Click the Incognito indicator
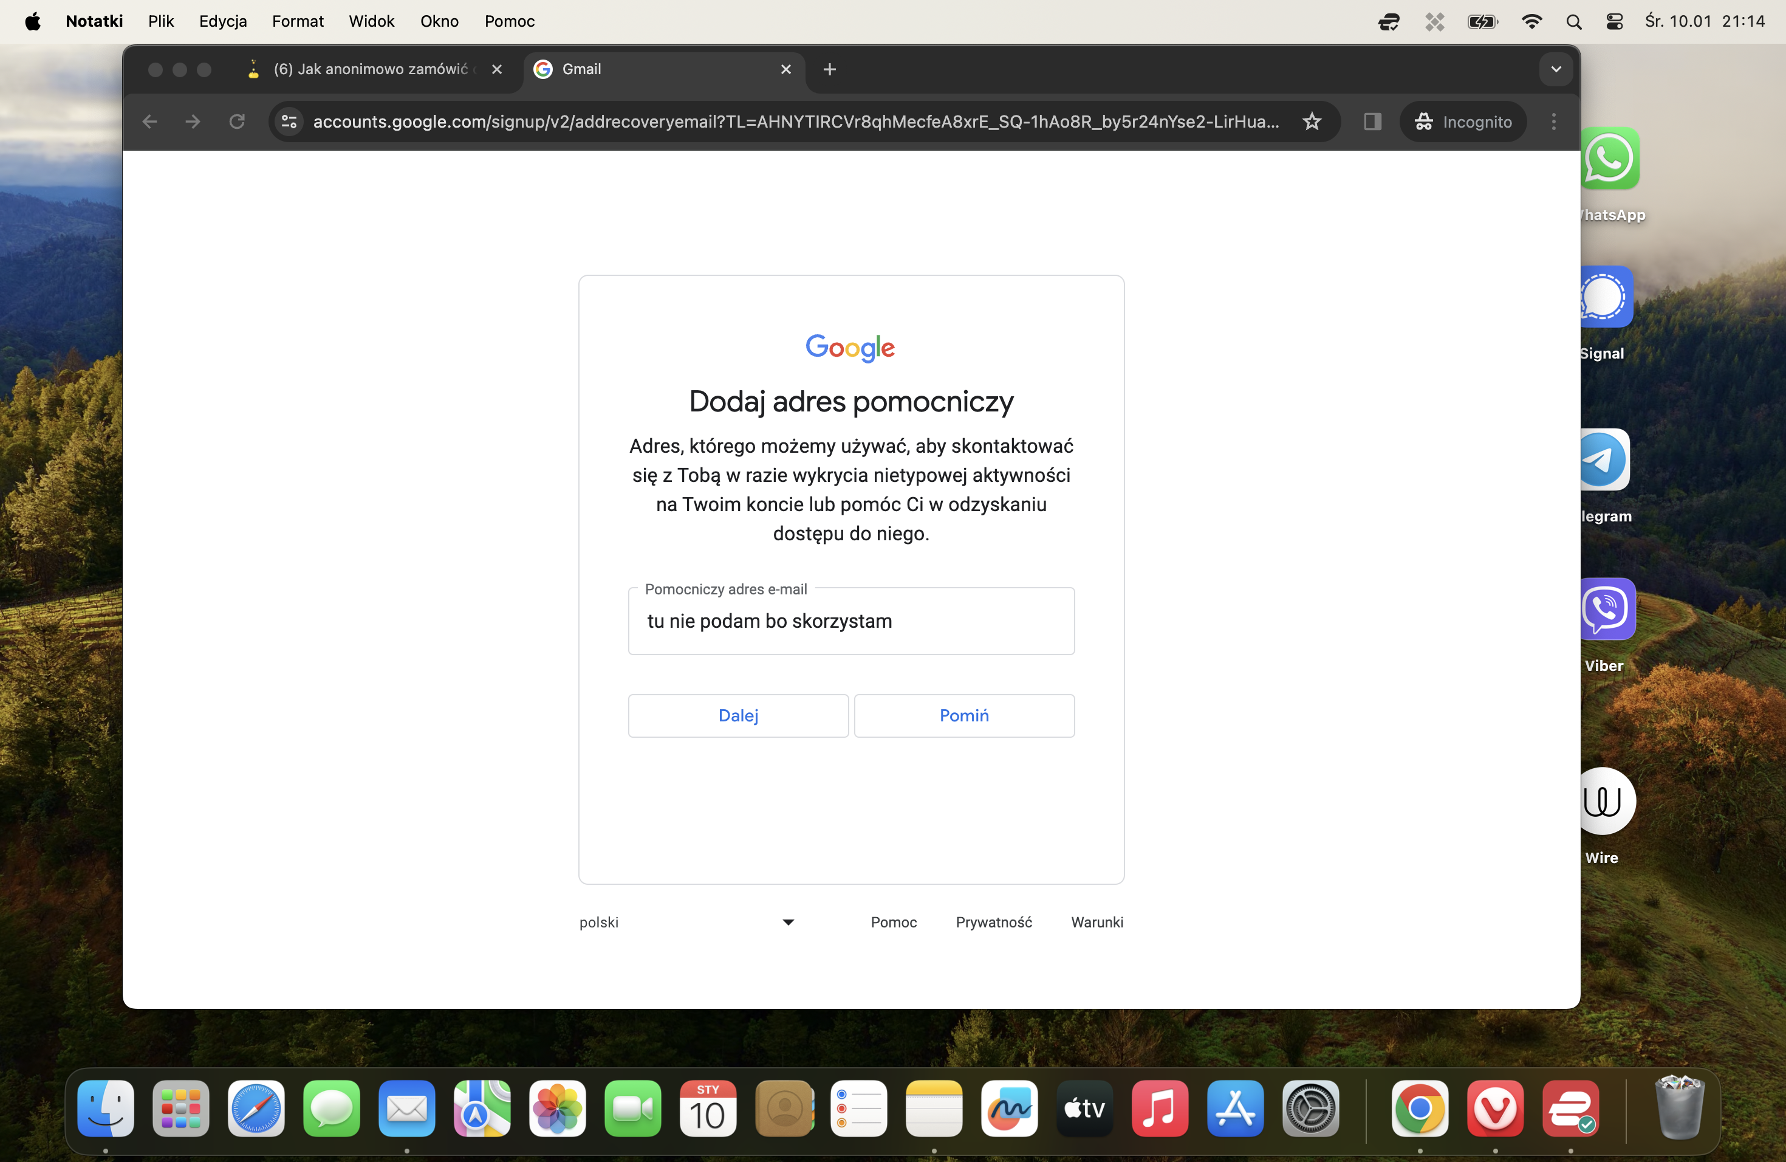1786x1162 pixels. (x=1463, y=122)
